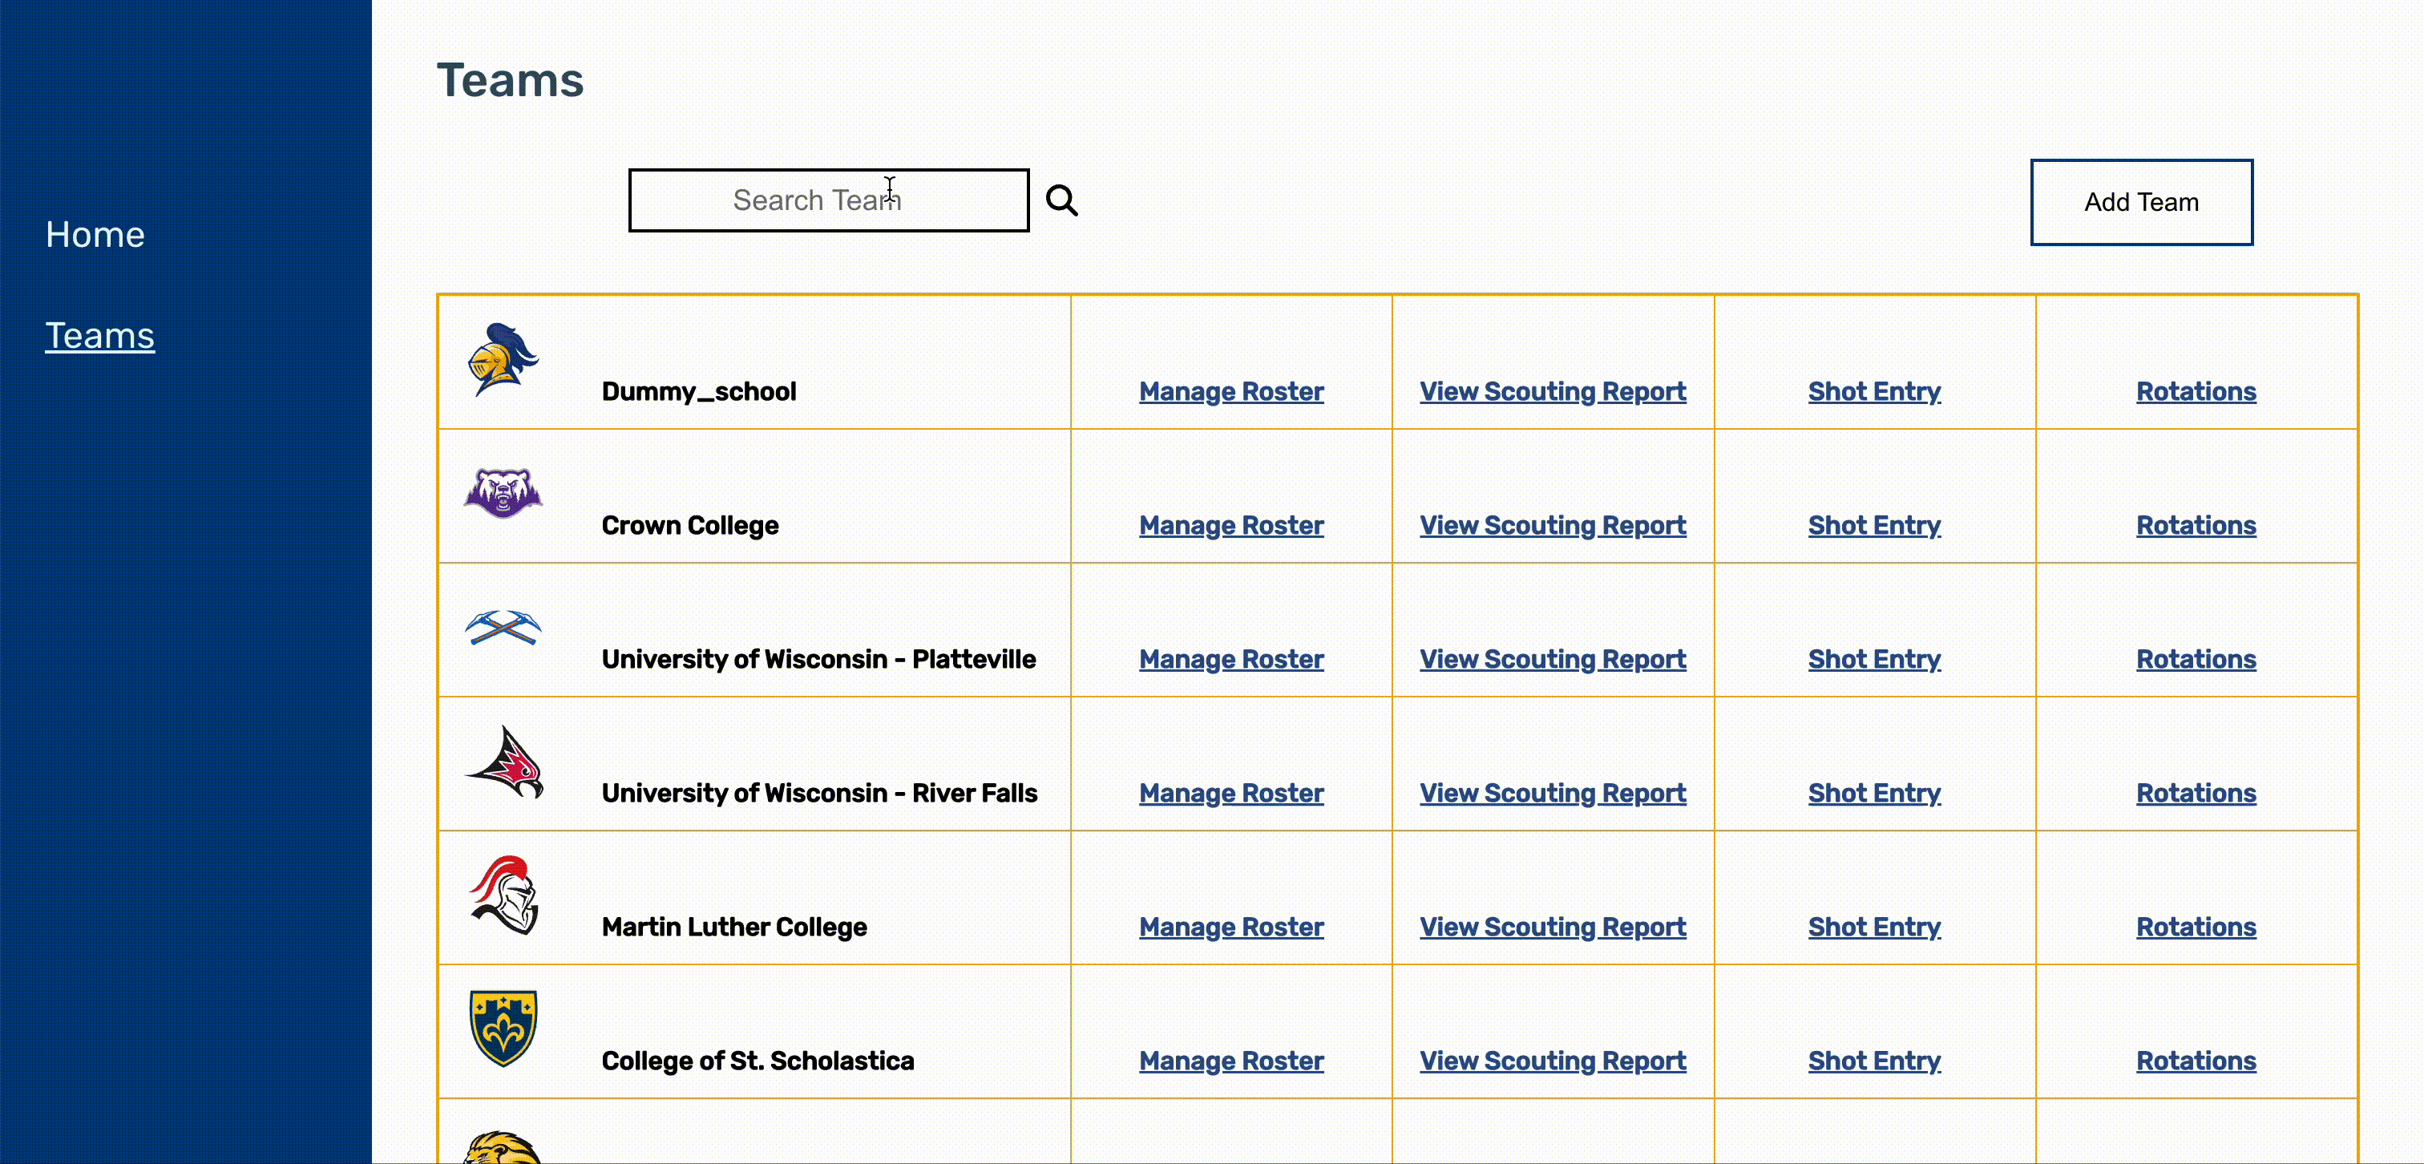Open Rotations for Wisconsin River Falls

pos(2196,794)
